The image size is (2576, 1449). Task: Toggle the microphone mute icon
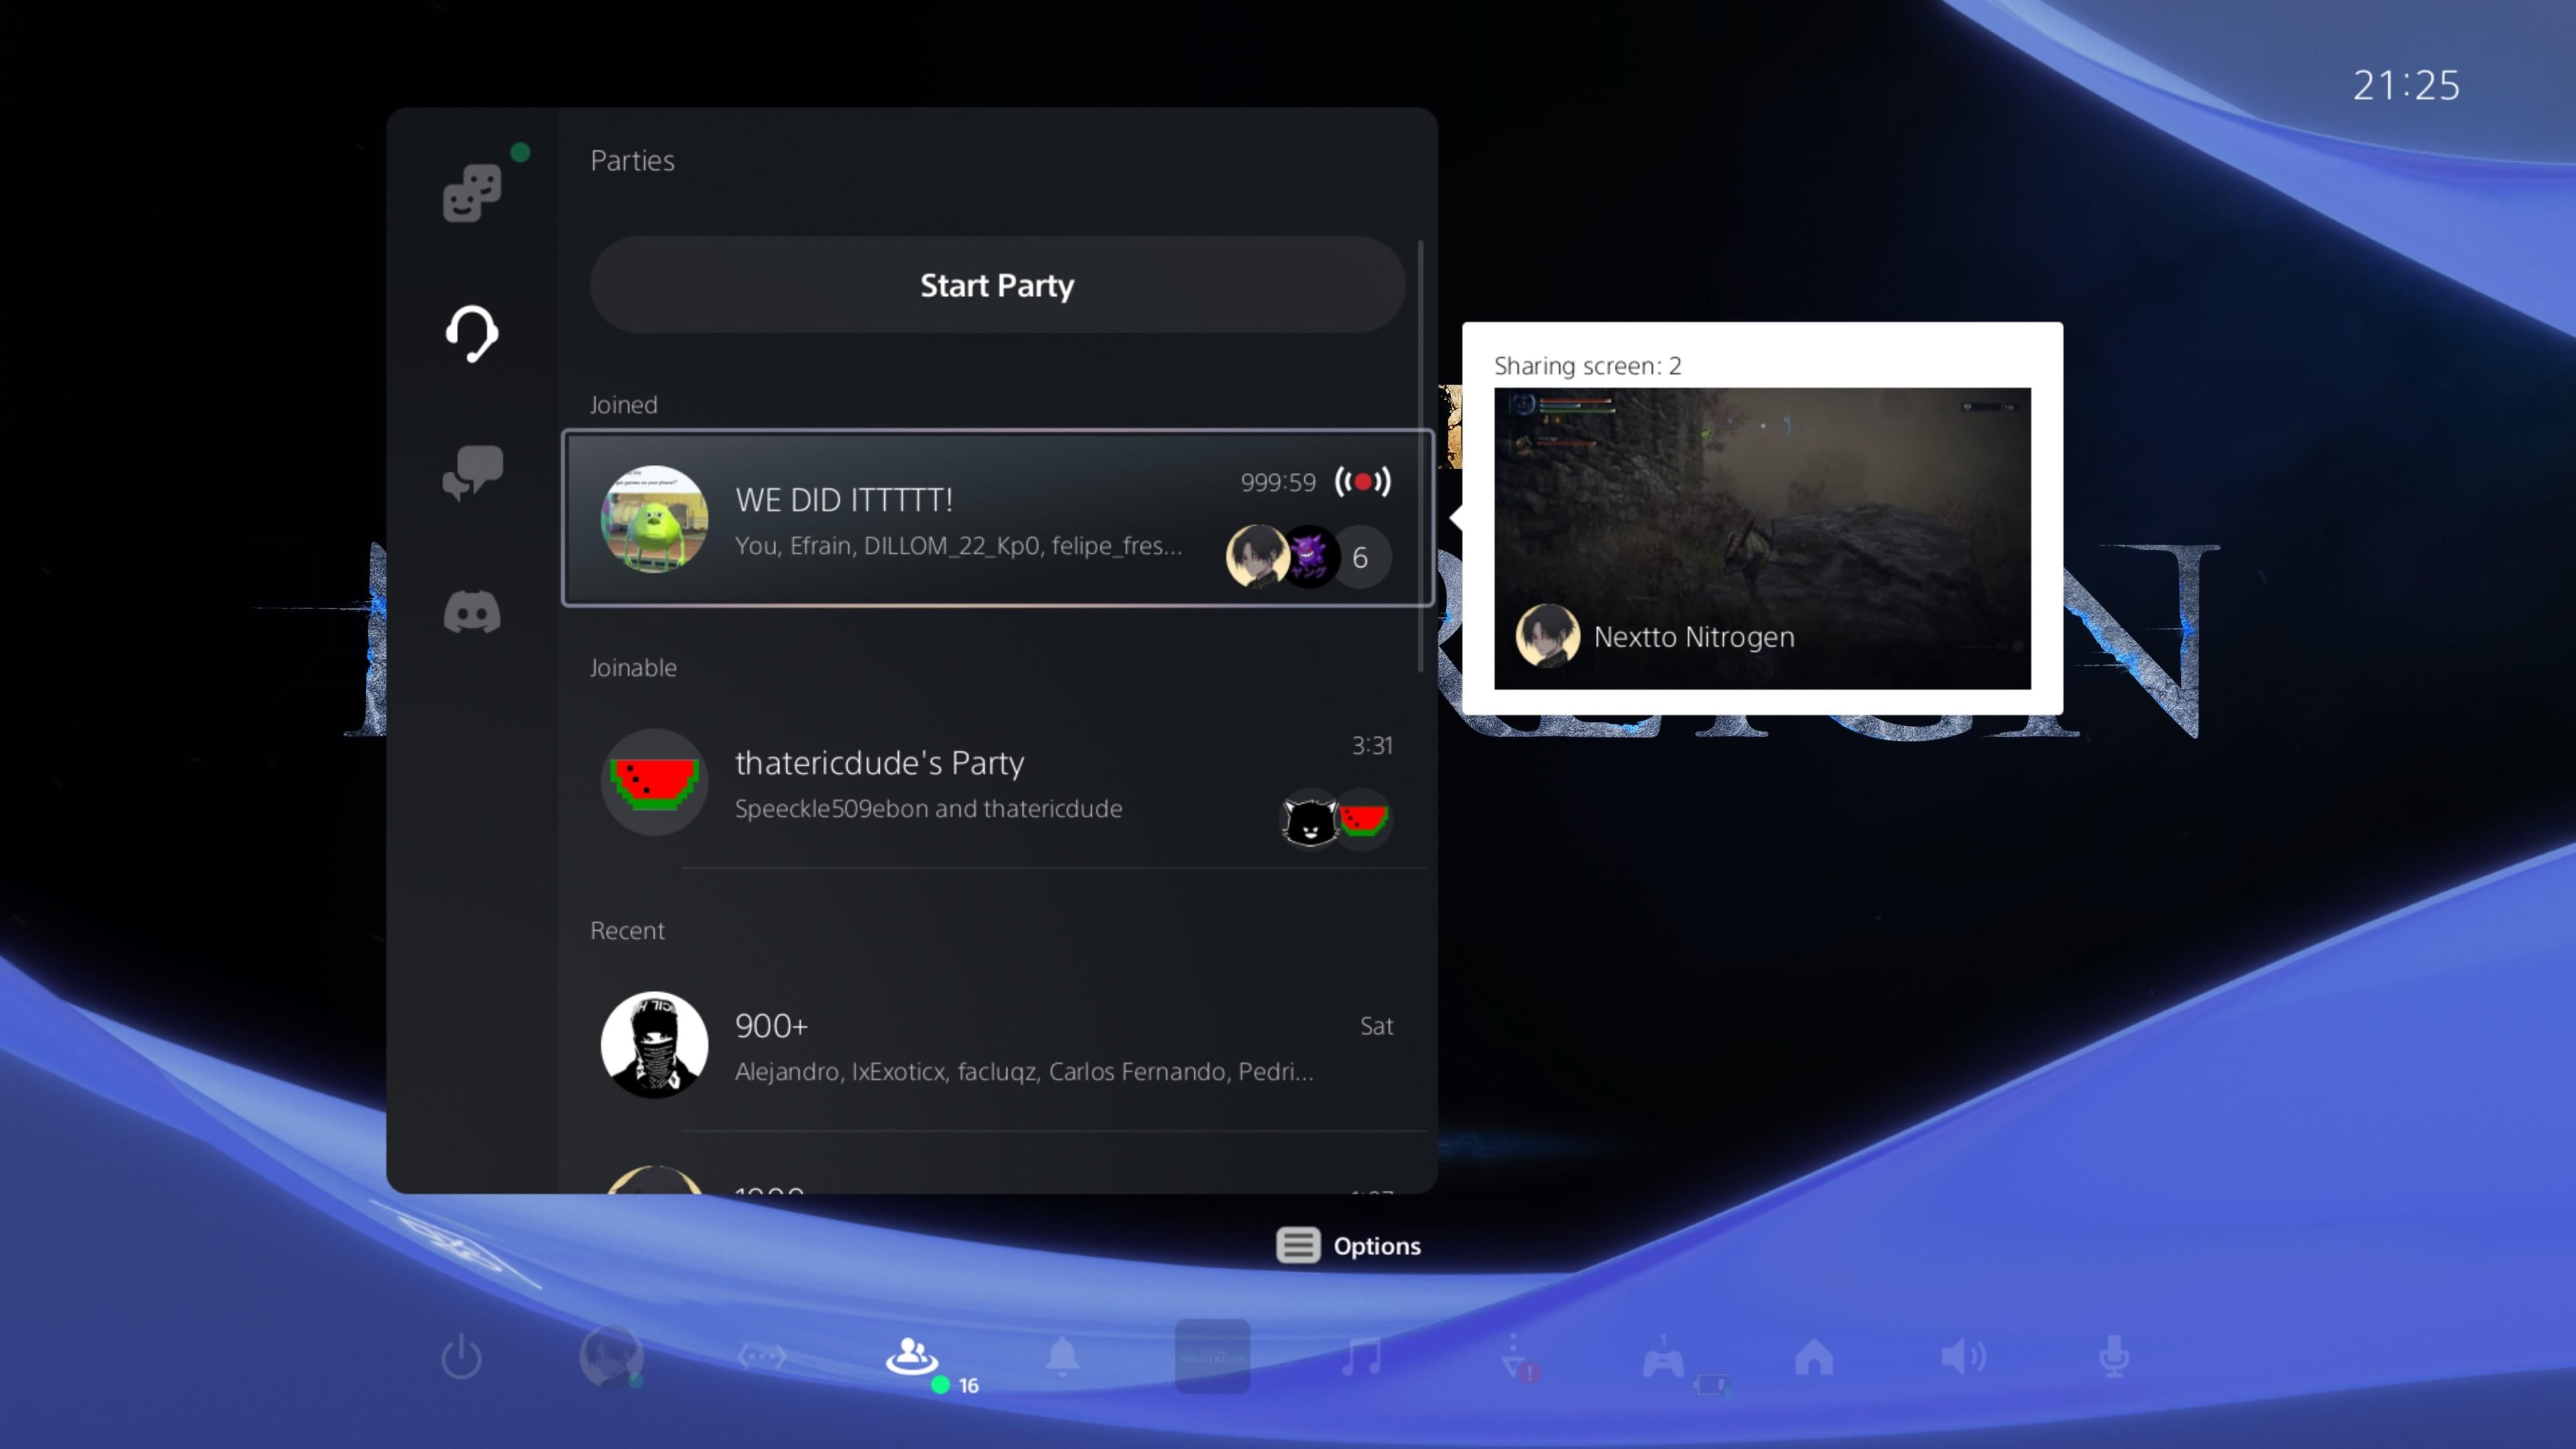2113,1357
